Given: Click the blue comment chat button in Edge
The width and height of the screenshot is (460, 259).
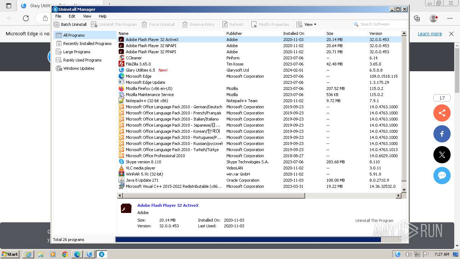Looking at the screenshot, I should (x=442, y=176).
